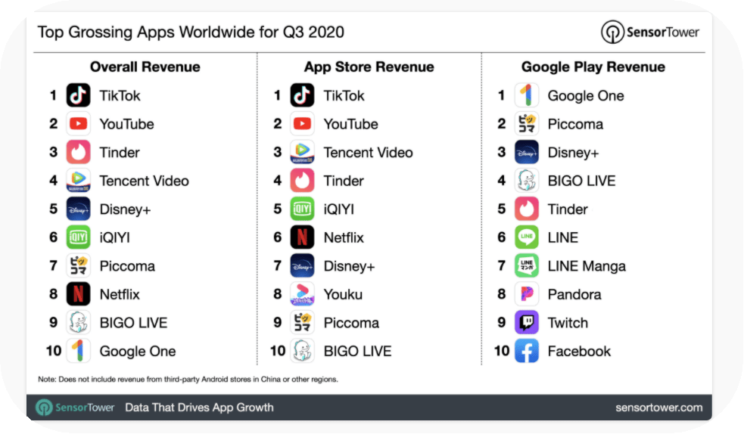Click 'Netflix' text under Overall Revenue

[x=120, y=295]
